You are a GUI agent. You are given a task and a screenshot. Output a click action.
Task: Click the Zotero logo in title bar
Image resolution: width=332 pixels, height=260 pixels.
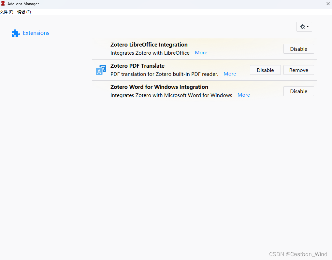(3, 4)
